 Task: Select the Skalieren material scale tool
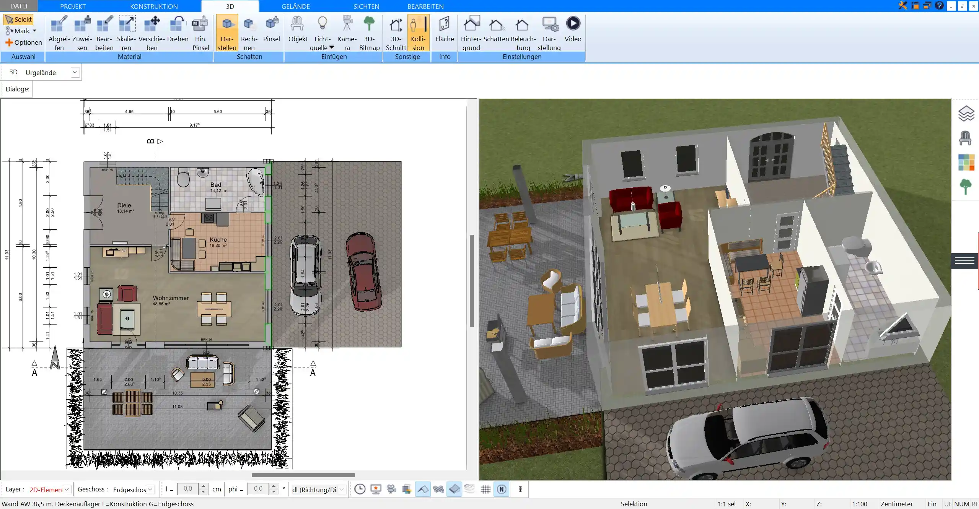(x=126, y=33)
